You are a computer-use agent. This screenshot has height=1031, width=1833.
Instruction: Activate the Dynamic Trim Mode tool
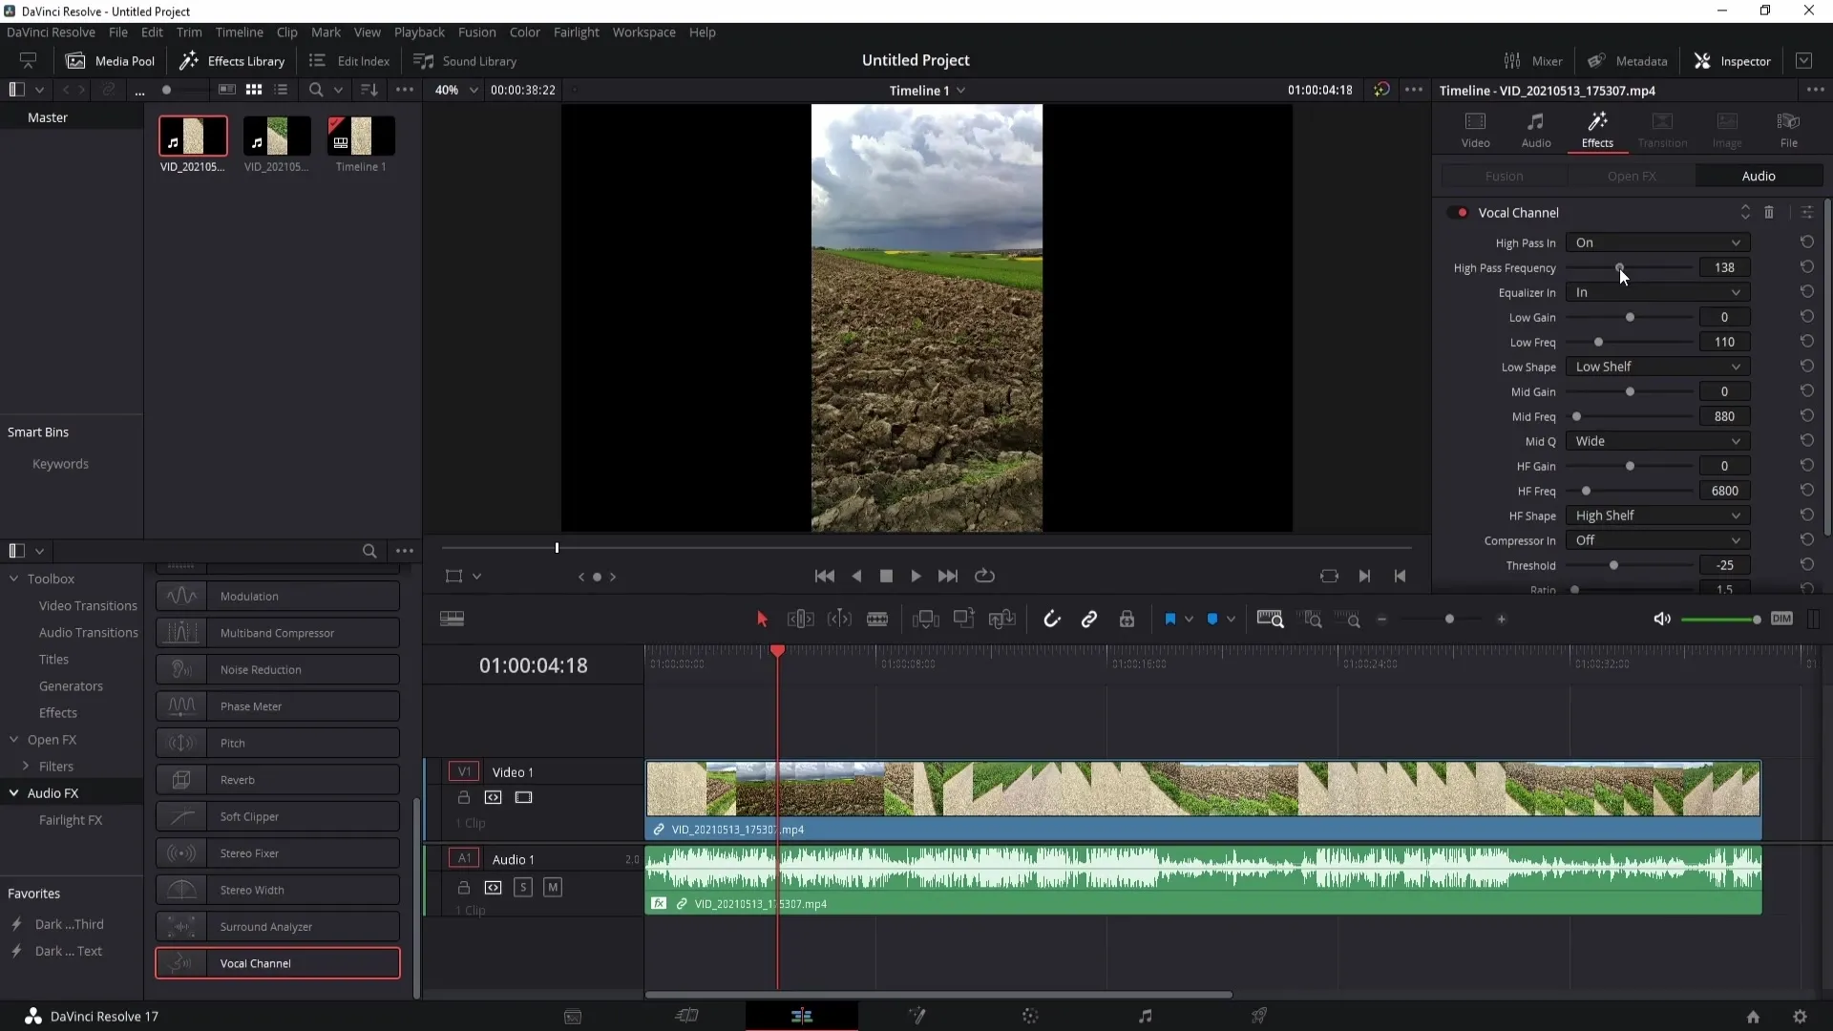839,620
